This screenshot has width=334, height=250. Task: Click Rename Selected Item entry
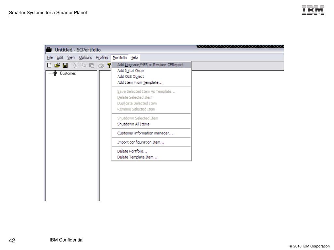pos(151,109)
